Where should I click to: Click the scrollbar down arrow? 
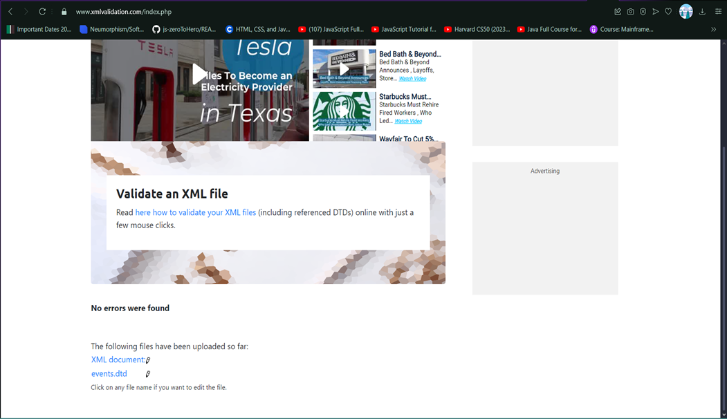[x=724, y=415]
